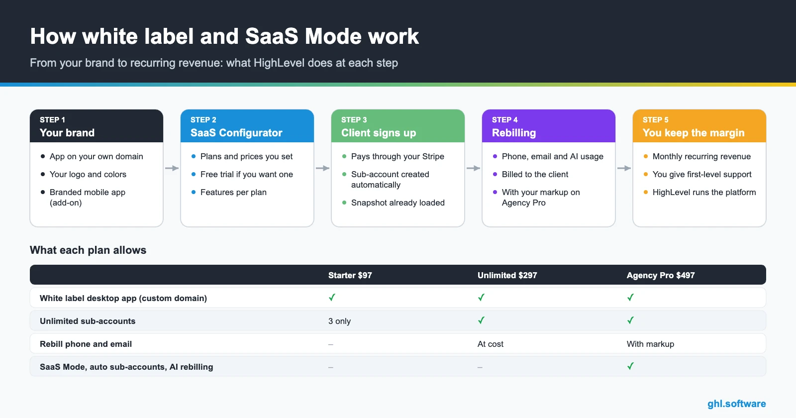Click 'SaaS Mode, auto sub-accounts, AI rebilling' label
This screenshot has height=418, width=796.
click(x=126, y=367)
